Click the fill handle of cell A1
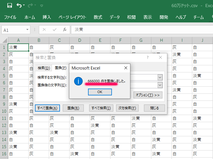Screen dimensions: 213x159 [x=28, y=51]
